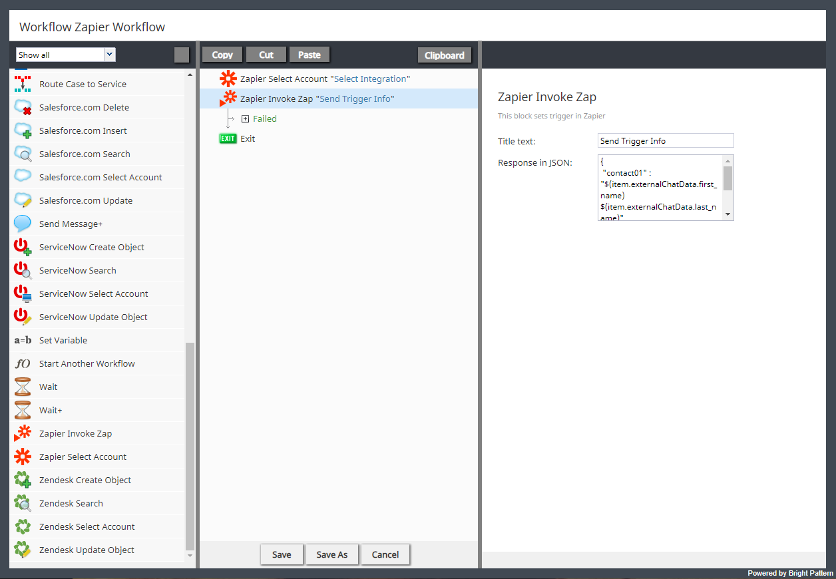Click the block list scrollbar thumb
The width and height of the screenshot is (836, 579).
(190, 446)
